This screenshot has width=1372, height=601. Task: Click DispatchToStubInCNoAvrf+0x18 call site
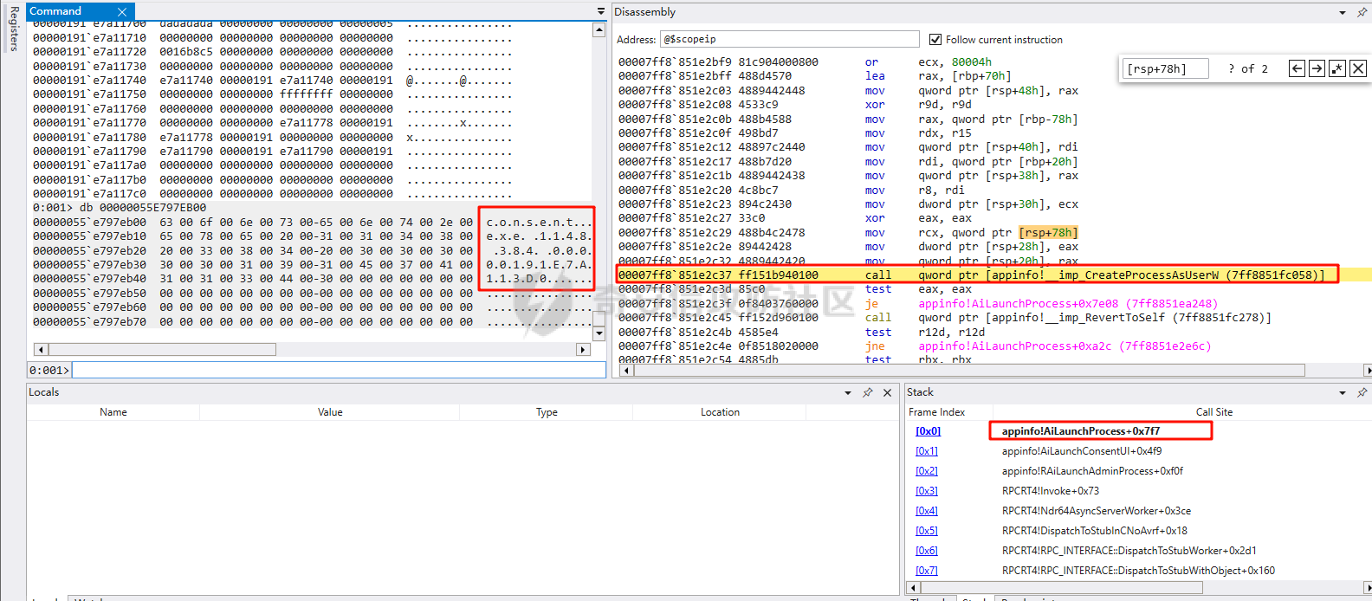coord(1095,531)
